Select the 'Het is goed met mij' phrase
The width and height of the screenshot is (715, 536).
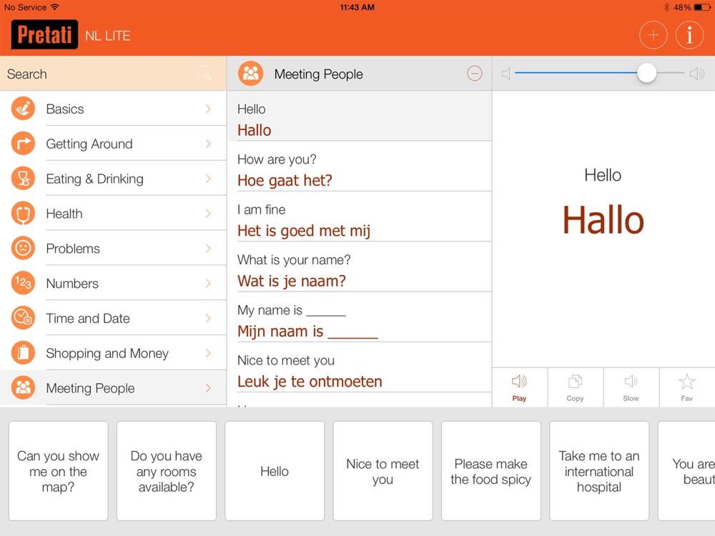click(x=360, y=217)
